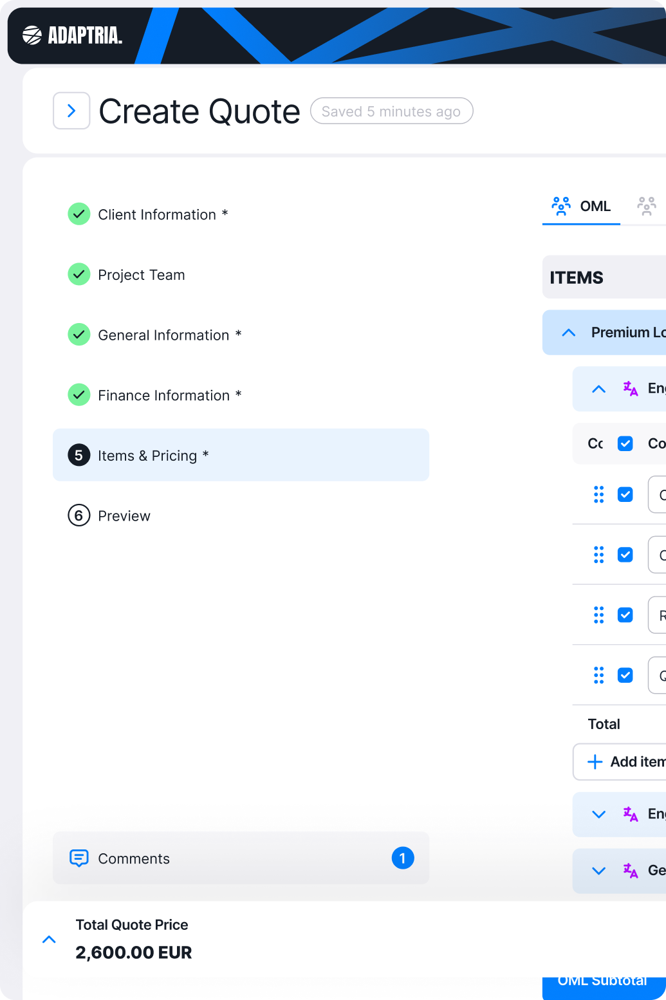Click the fourth item row input field

[x=657, y=675]
